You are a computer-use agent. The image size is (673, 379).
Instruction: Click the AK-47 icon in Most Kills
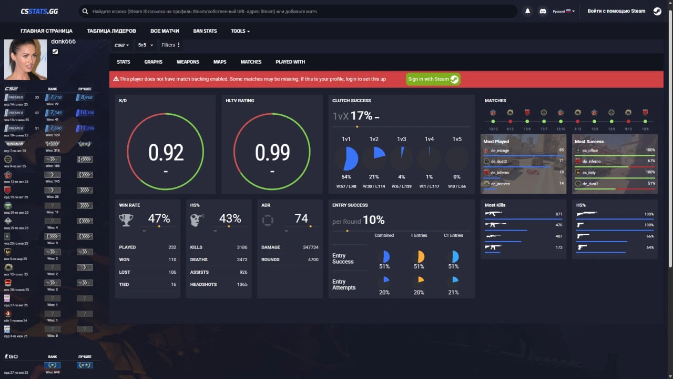(x=493, y=214)
